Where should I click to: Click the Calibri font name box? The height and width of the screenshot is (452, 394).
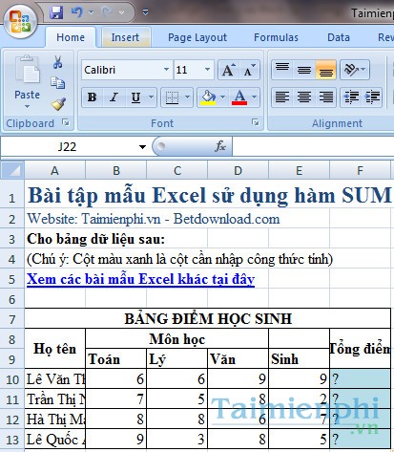click(122, 70)
